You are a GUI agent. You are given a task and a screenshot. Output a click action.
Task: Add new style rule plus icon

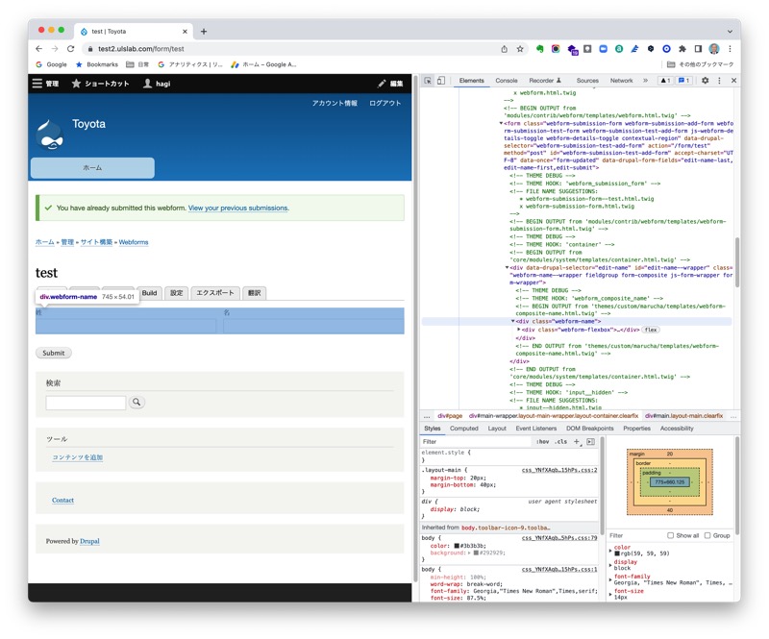(578, 441)
